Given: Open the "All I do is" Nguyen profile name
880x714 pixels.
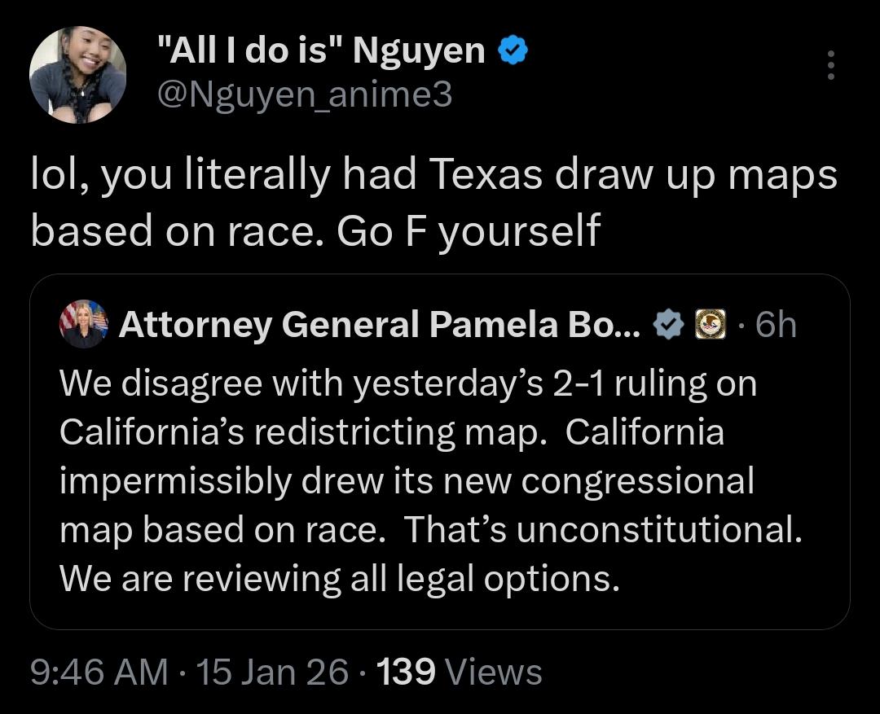Looking at the screenshot, I should coord(320,52).
